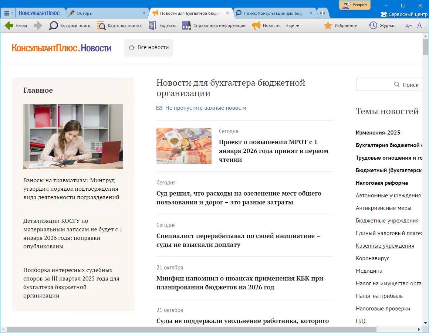Open the Search Card icon
Image resolution: width=429 pixels, height=333 pixels.
(101, 26)
